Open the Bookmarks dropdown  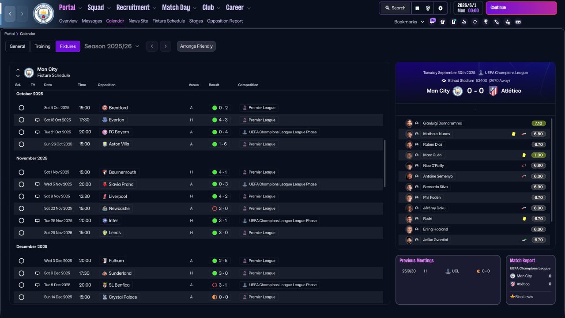(x=409, y=22)
